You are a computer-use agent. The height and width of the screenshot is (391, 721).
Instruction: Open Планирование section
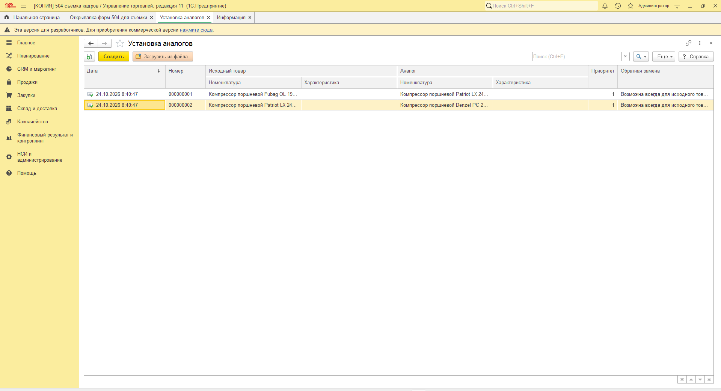tap(39, 56)
